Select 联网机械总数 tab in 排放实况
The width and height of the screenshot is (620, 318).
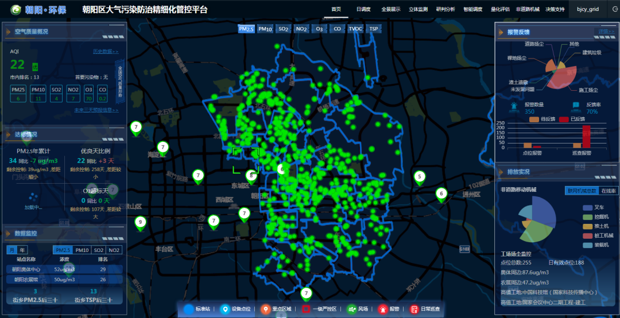582,191
